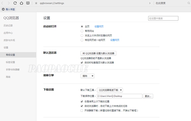Image resolution: width=191 pixels, height=121 pixels.
Task: Open the bookmarks book icon
Action: pyautogui.click(x=28, y=3)
